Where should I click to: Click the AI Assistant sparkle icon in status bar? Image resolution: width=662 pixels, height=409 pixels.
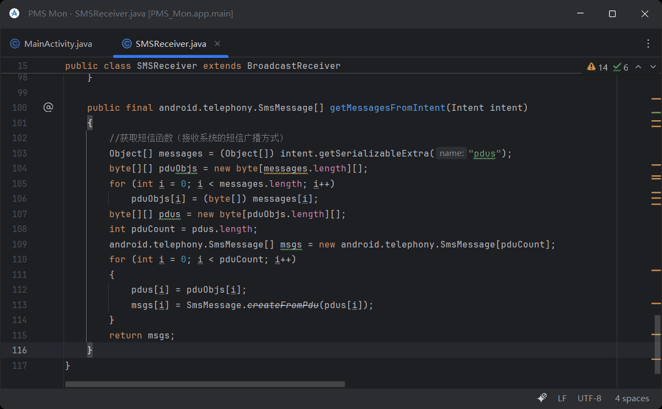(541, 397)
